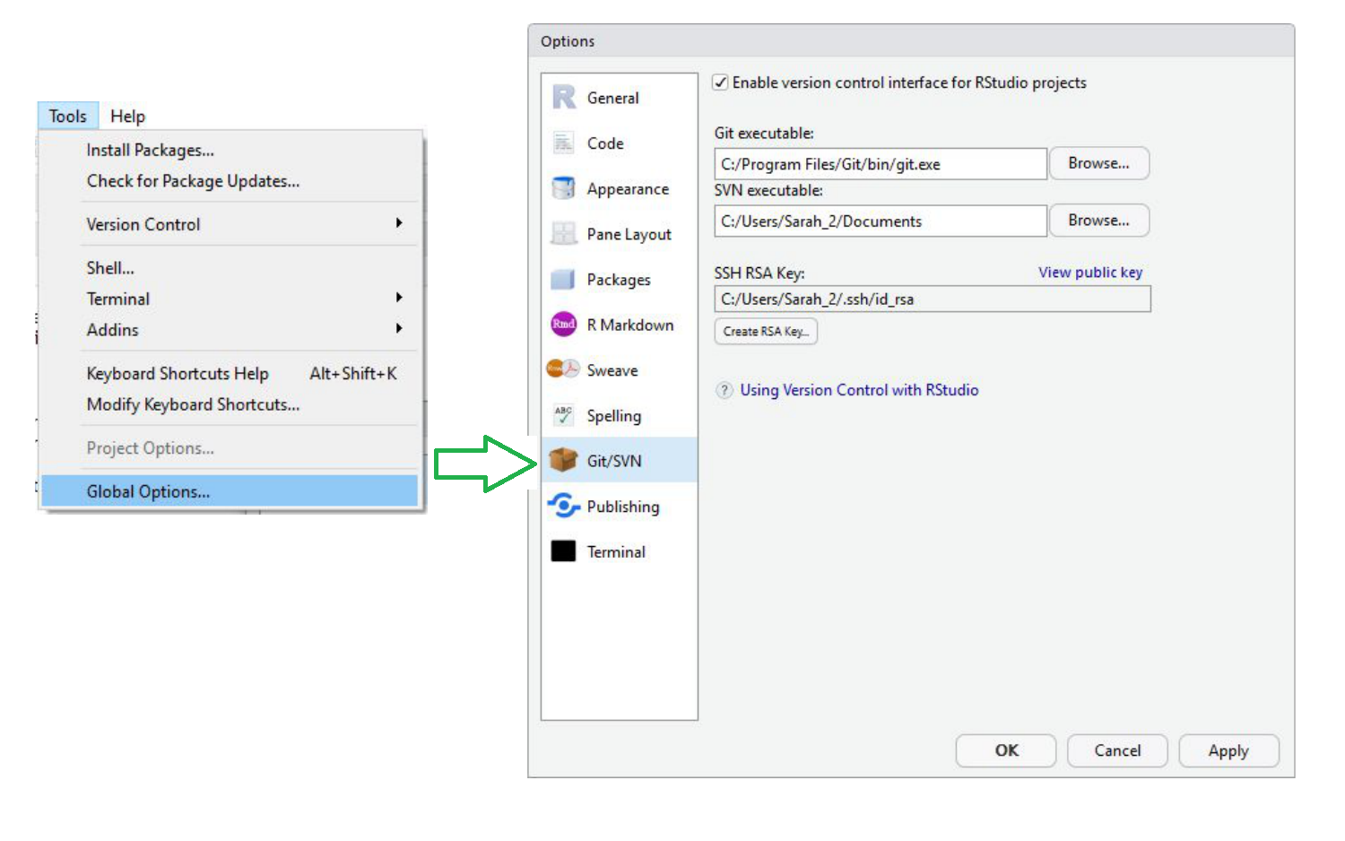Click the General R logo icon
This screenshot has height=841, width=1345.
[x=564, y=97]
